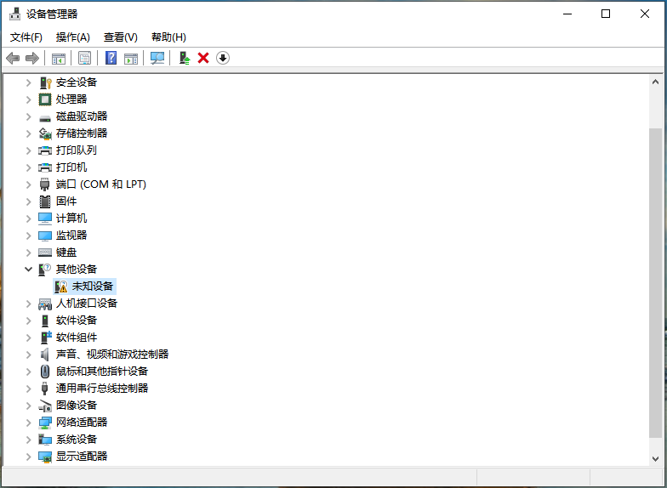Screen dimensions: 667x488
Task: Show/hide action pane toolbar icon
Action: [x=131, y=58]
